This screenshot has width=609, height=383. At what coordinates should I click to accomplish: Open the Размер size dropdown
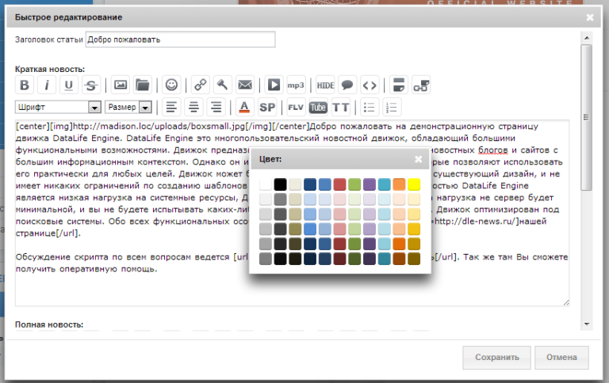coord(128,107)
